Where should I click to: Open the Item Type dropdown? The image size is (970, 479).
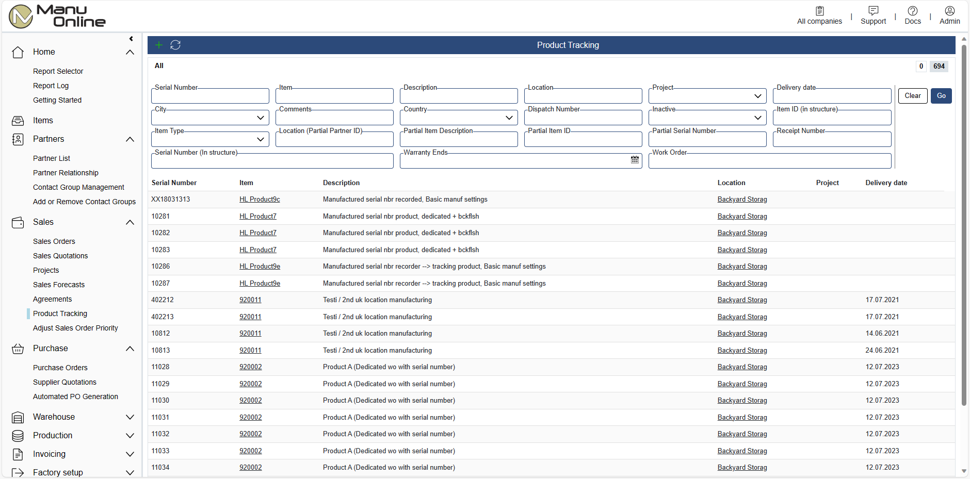pyautogui.click(x=260, y=139)
